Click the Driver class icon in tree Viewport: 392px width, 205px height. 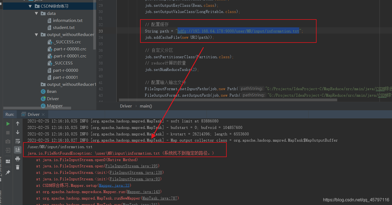click(x=43, y=99)
